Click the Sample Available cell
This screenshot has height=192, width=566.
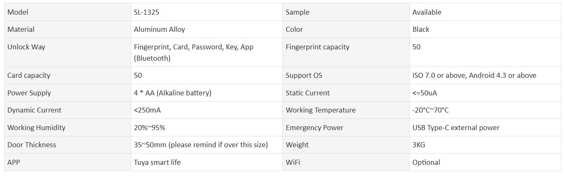pyautogui.click(x=485, y=12)
